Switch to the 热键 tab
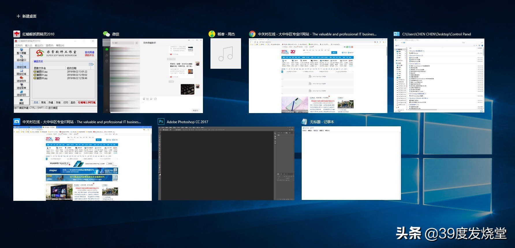Screen dimensions: 515x248 (x=51, y=102)
